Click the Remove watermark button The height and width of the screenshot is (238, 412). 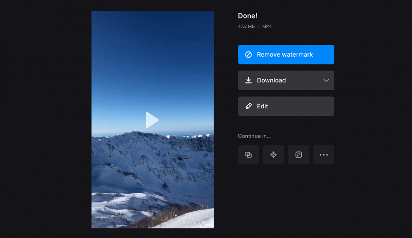(x=286, y=55)
